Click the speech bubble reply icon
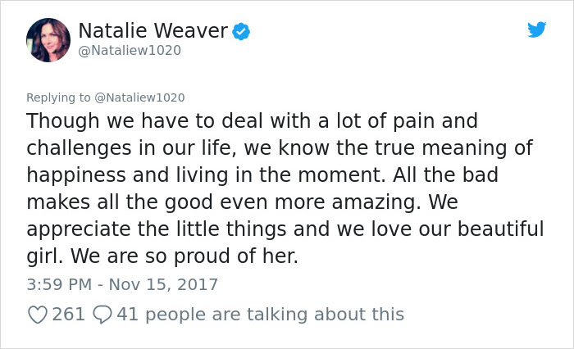Image resolution: width=574 pixels, height=349 pixels. 102,314
